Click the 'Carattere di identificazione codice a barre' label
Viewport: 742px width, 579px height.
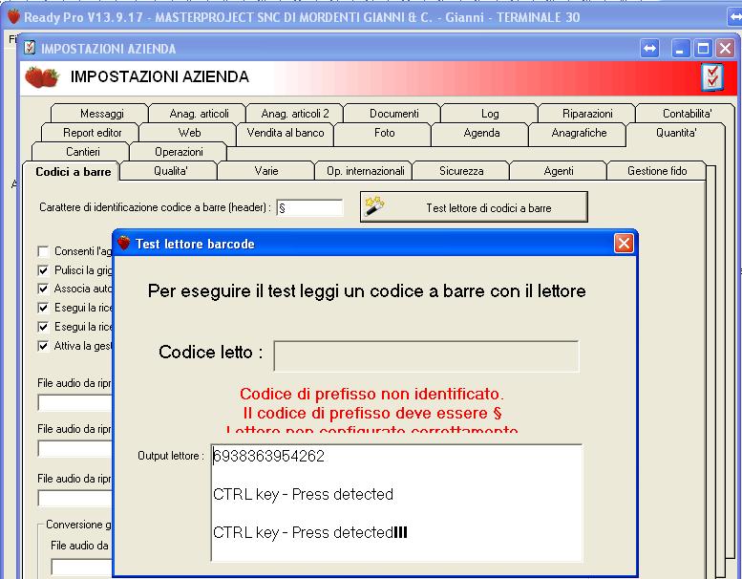point(156,207)
